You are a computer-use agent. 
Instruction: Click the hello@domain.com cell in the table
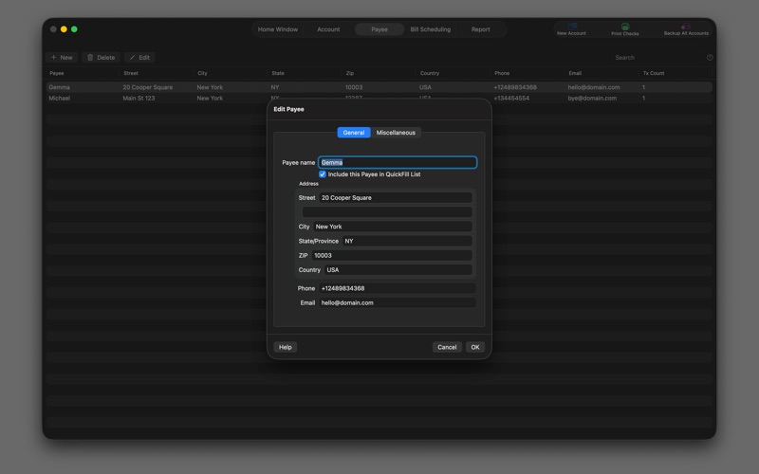594,87
